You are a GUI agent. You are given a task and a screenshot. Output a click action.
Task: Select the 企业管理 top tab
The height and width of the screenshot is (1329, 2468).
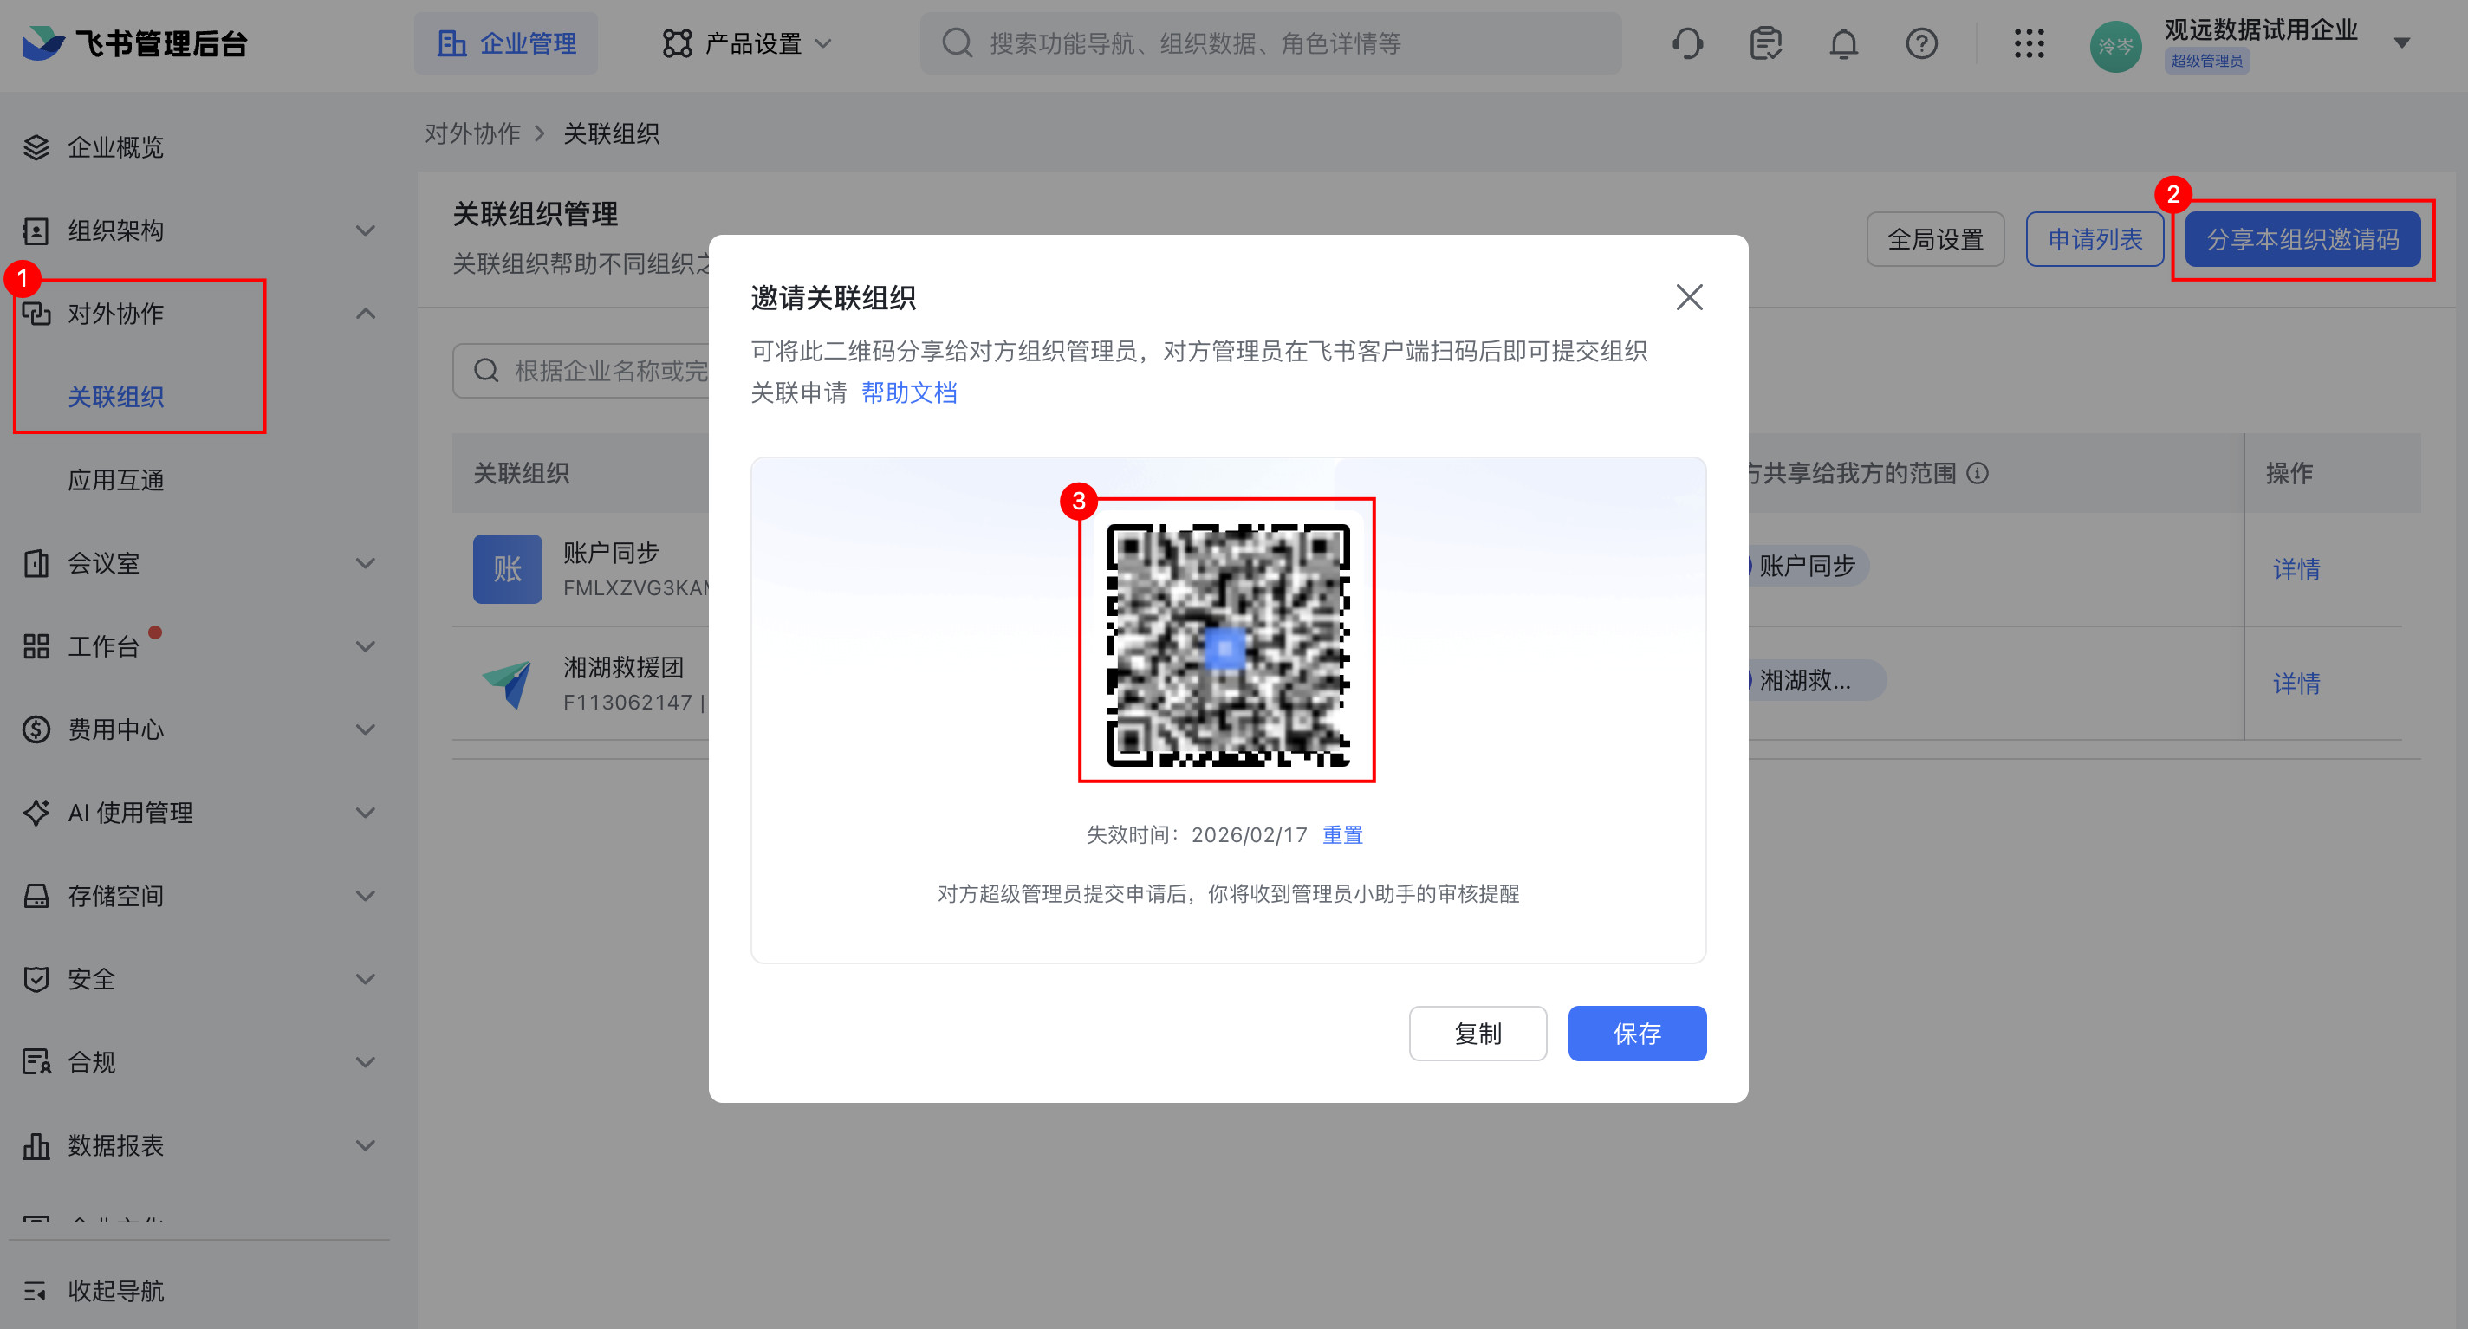506,44
